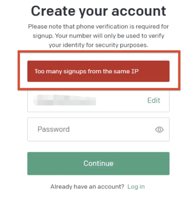
Task: Click the 'Please note that phone verification' line
Action: pos(98,26)
